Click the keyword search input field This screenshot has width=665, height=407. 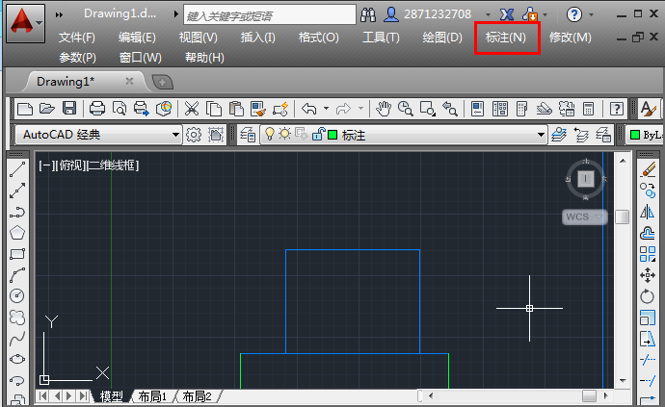(x=266, y=15)
